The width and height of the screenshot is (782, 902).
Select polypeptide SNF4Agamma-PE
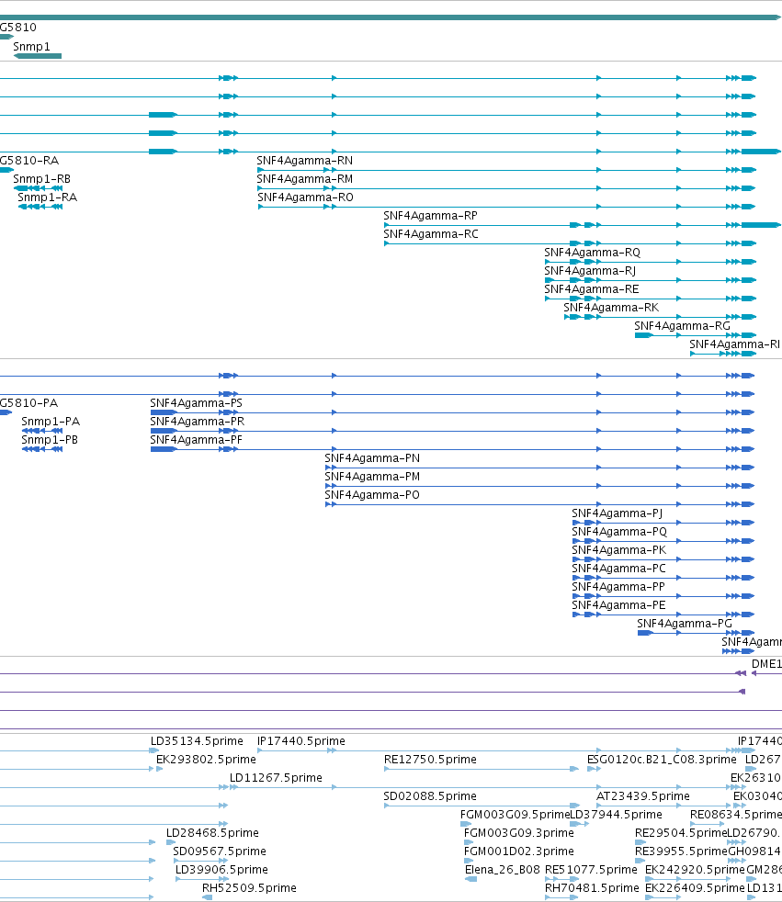click(618, 605)
